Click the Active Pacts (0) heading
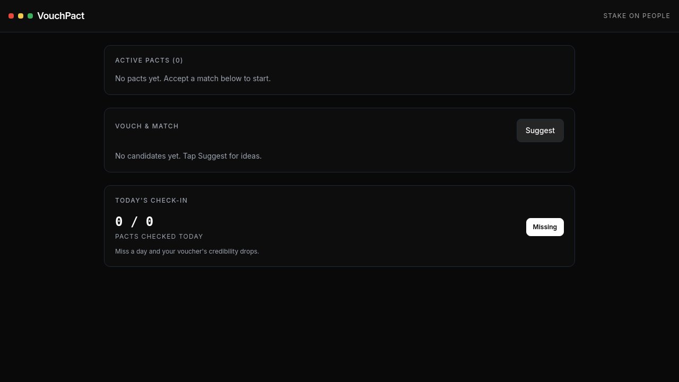Image resolution: width=679 pixels, height=382 pixels. click(149, 60)
